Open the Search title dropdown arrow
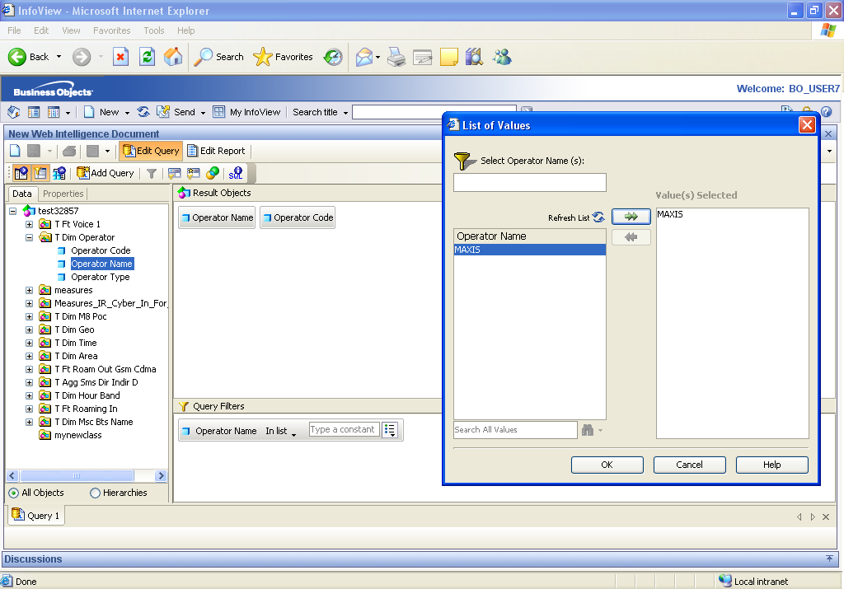844x589 pixels. click(345, 113)
